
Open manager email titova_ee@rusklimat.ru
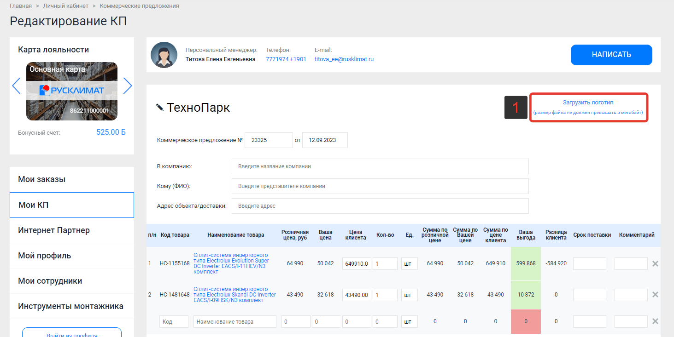coord(344,59)
